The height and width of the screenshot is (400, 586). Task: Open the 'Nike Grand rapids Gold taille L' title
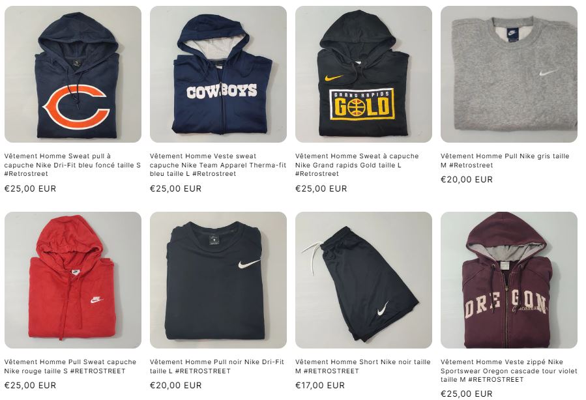[x=357, y=165]
